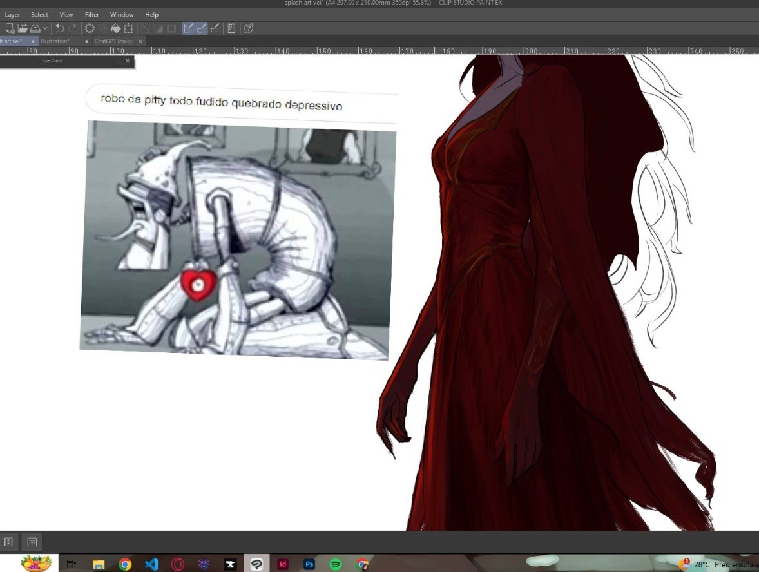This screenshot has height=572, width=759.
Task: Click the Invert Selected Area icon
Action: point(159,28)
